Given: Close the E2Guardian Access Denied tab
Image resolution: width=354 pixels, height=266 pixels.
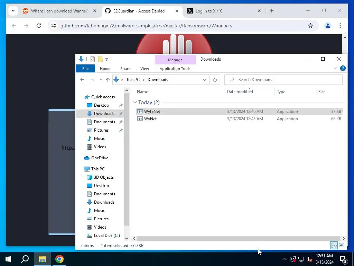Looking at the screenshot, I should 177,11.
